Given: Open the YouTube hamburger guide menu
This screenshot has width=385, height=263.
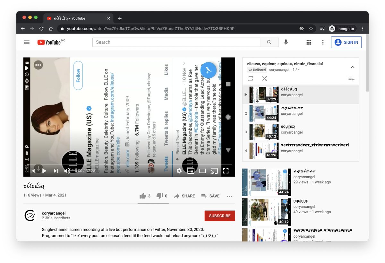Looking at the screenshot, I should coord(27,42).
